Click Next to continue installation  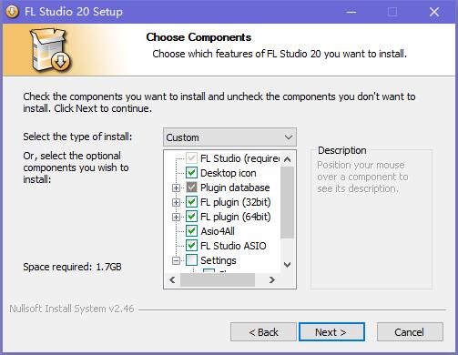331,332
